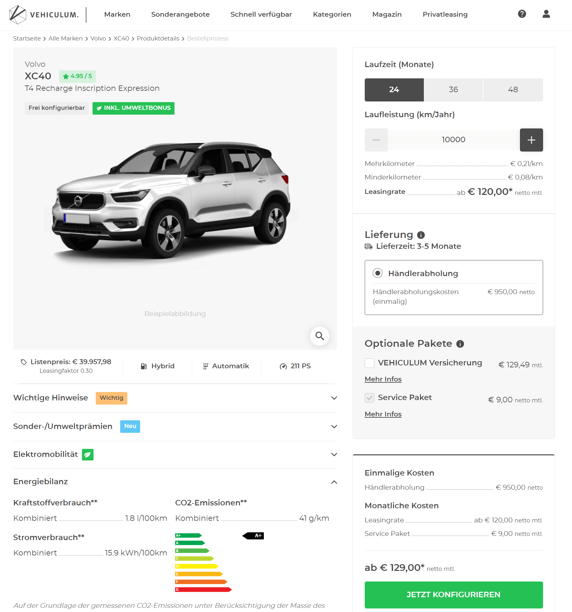
Task: Open Schnell verfügbar menu item
Action: click(x=261, y=14)
